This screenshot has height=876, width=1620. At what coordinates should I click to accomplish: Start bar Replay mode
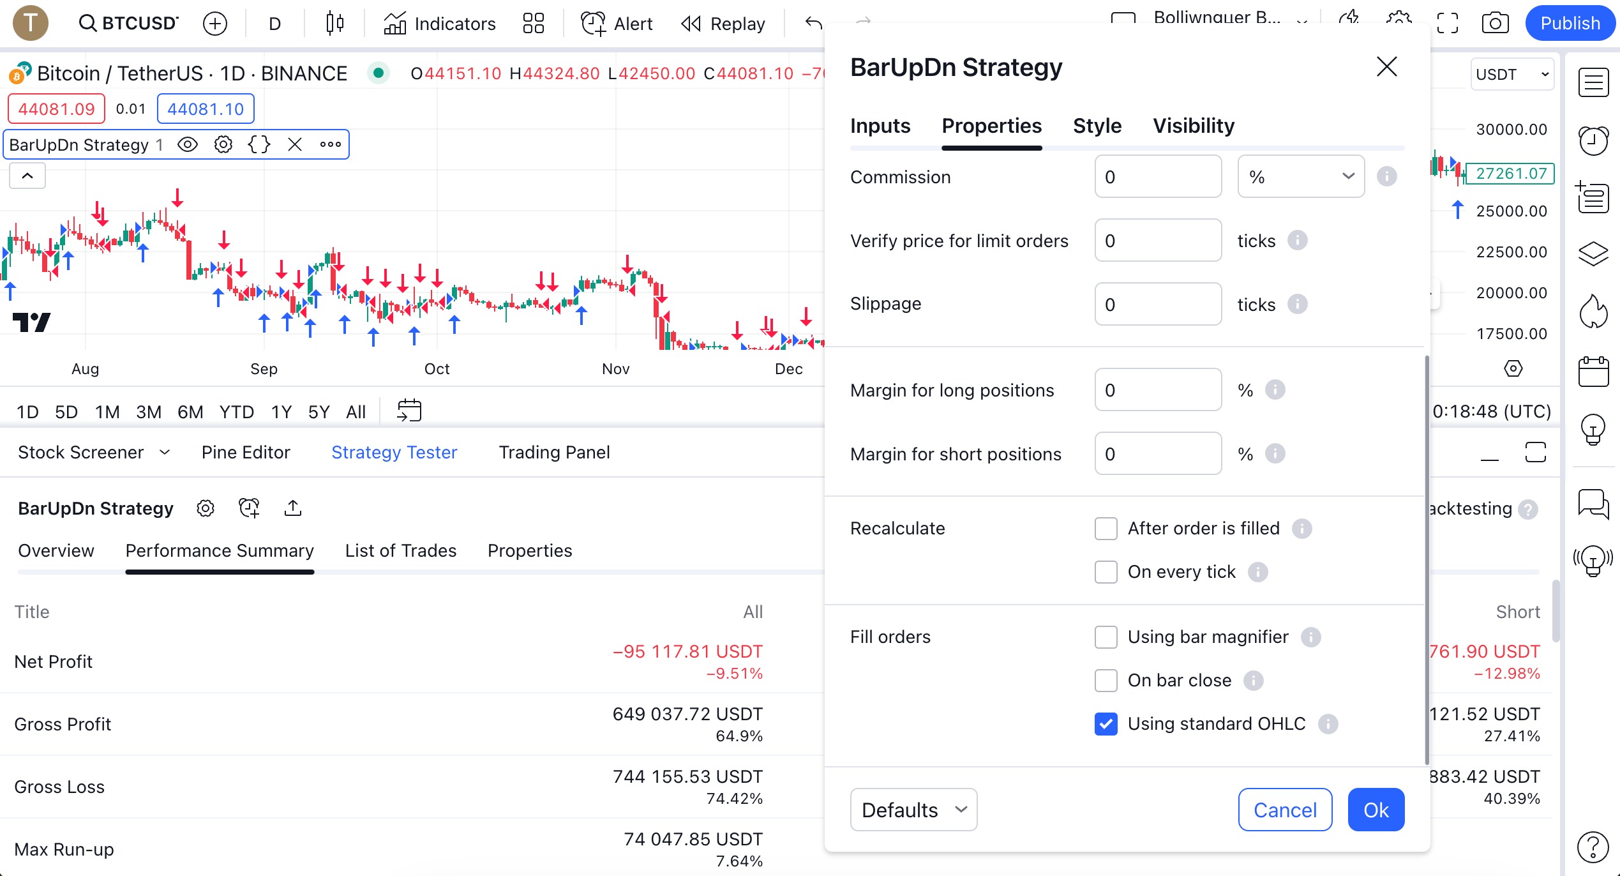[723, 24]
